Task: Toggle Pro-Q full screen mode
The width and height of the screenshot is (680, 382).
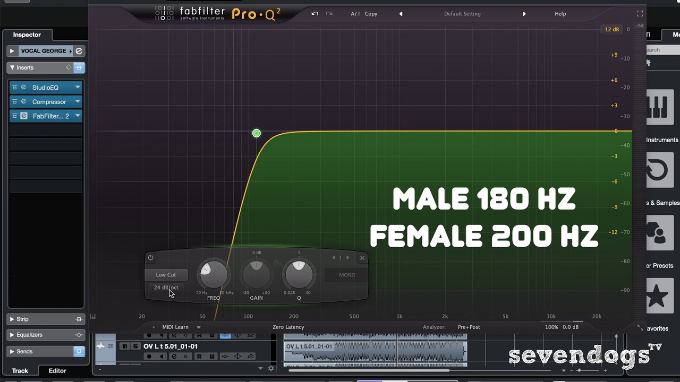Action: (x=640, y=14)
